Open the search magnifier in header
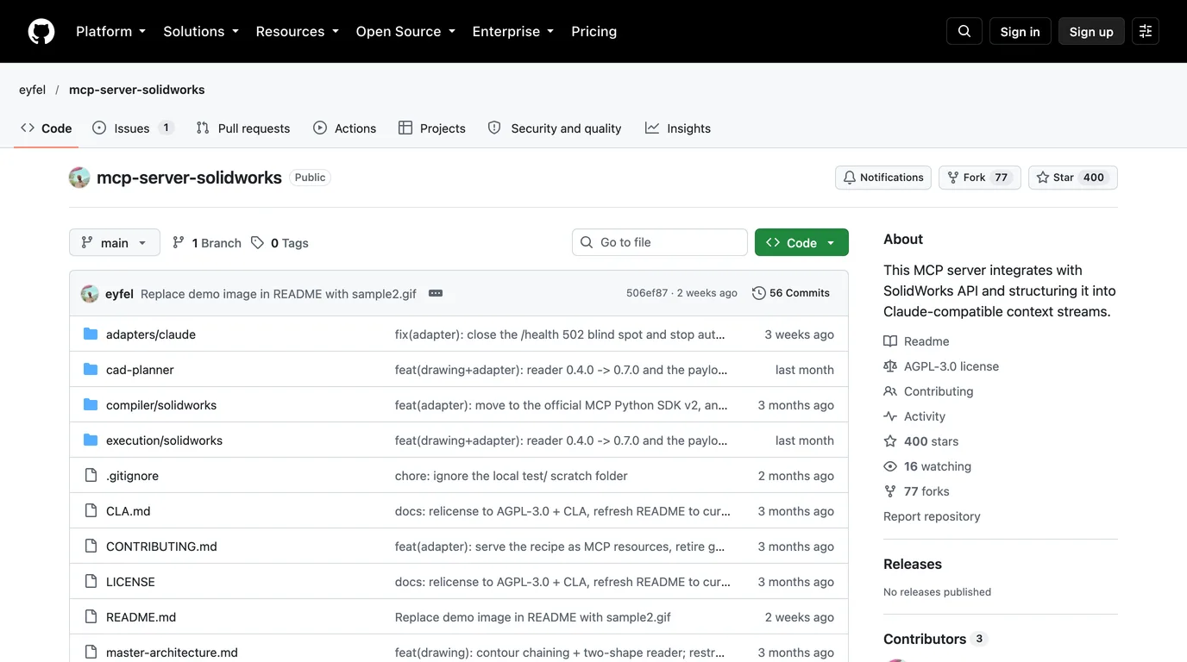Image resolution: width=1187 pixels, height=662 pixels. point(964,31)
